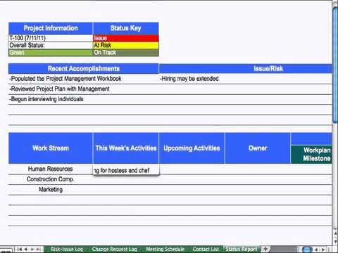Click 'Populated the Project Management Workbook' cell
The image size is (338, 253).
[x=84, y=79]
